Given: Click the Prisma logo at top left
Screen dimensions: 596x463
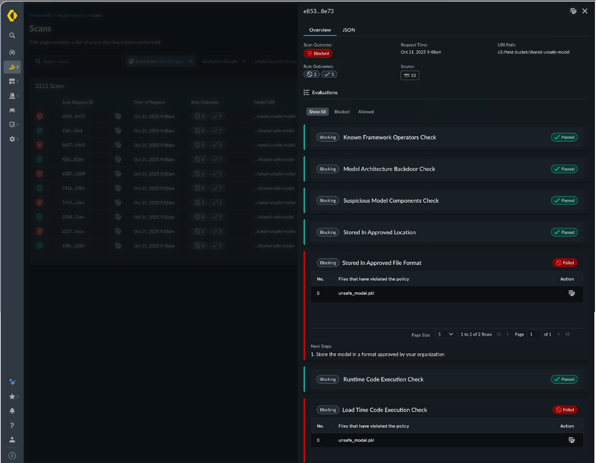Looking at the screenshot, I should tap(12, 16).
